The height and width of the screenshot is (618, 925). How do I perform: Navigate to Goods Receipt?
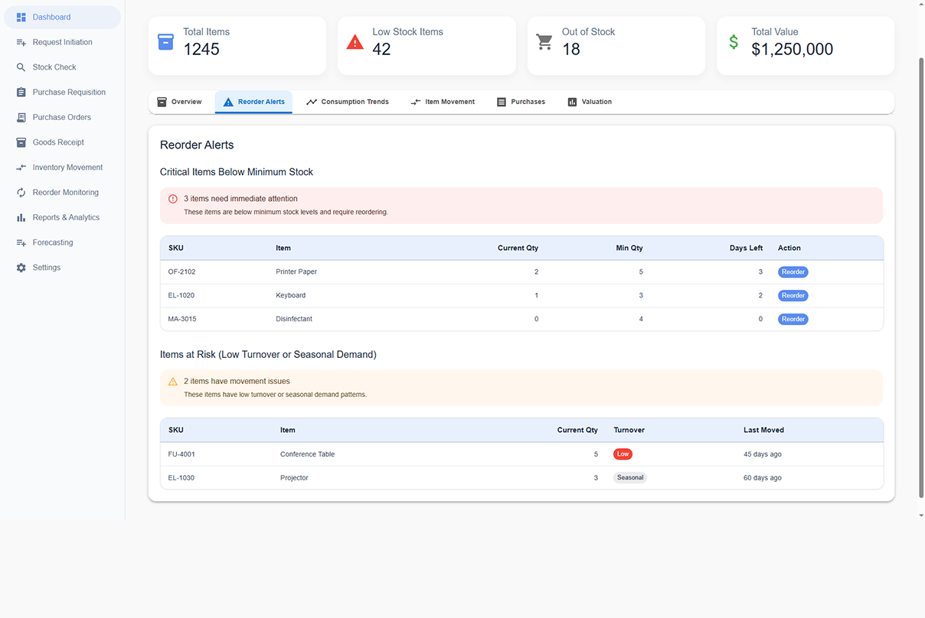pos(63,142)
